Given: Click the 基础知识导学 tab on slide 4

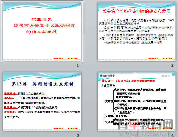Looking at the screenshot, I should point(107,75).
